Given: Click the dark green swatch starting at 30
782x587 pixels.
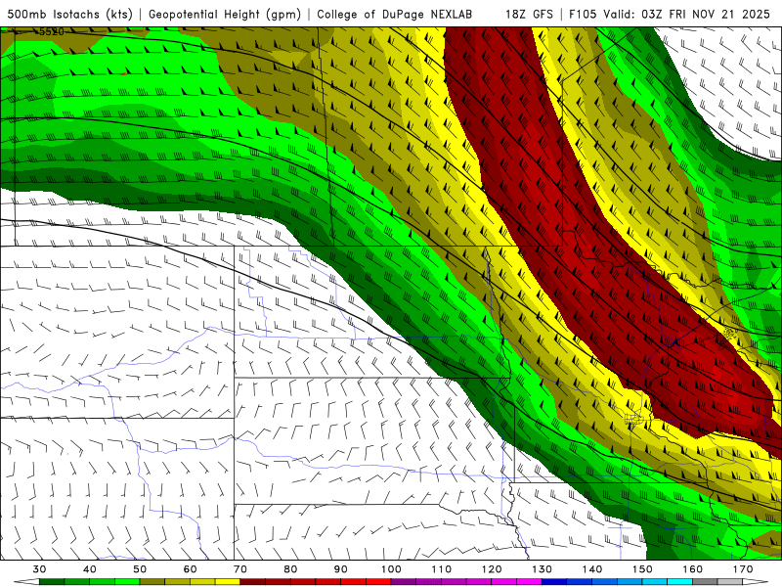Looking at the screenshot, I should 52,581.
